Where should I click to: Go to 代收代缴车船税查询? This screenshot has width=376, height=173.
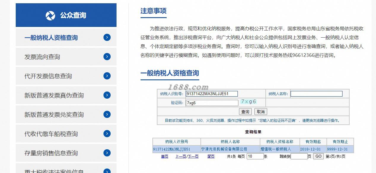coord(66,134)
